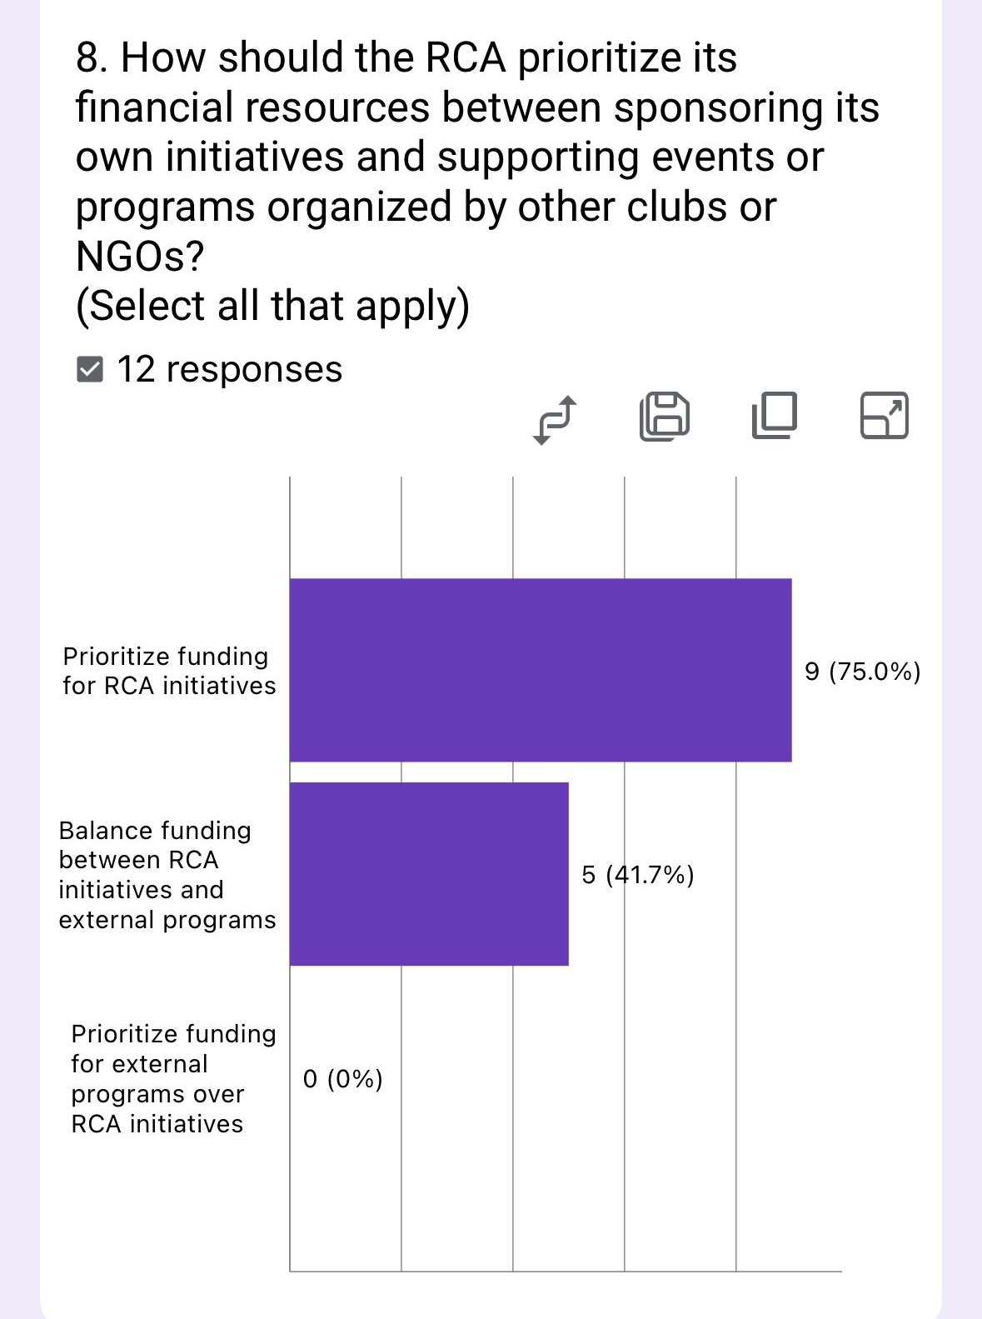Click the 75.0% purple bar
The image size is (982, 1319).
pos(540,670)
